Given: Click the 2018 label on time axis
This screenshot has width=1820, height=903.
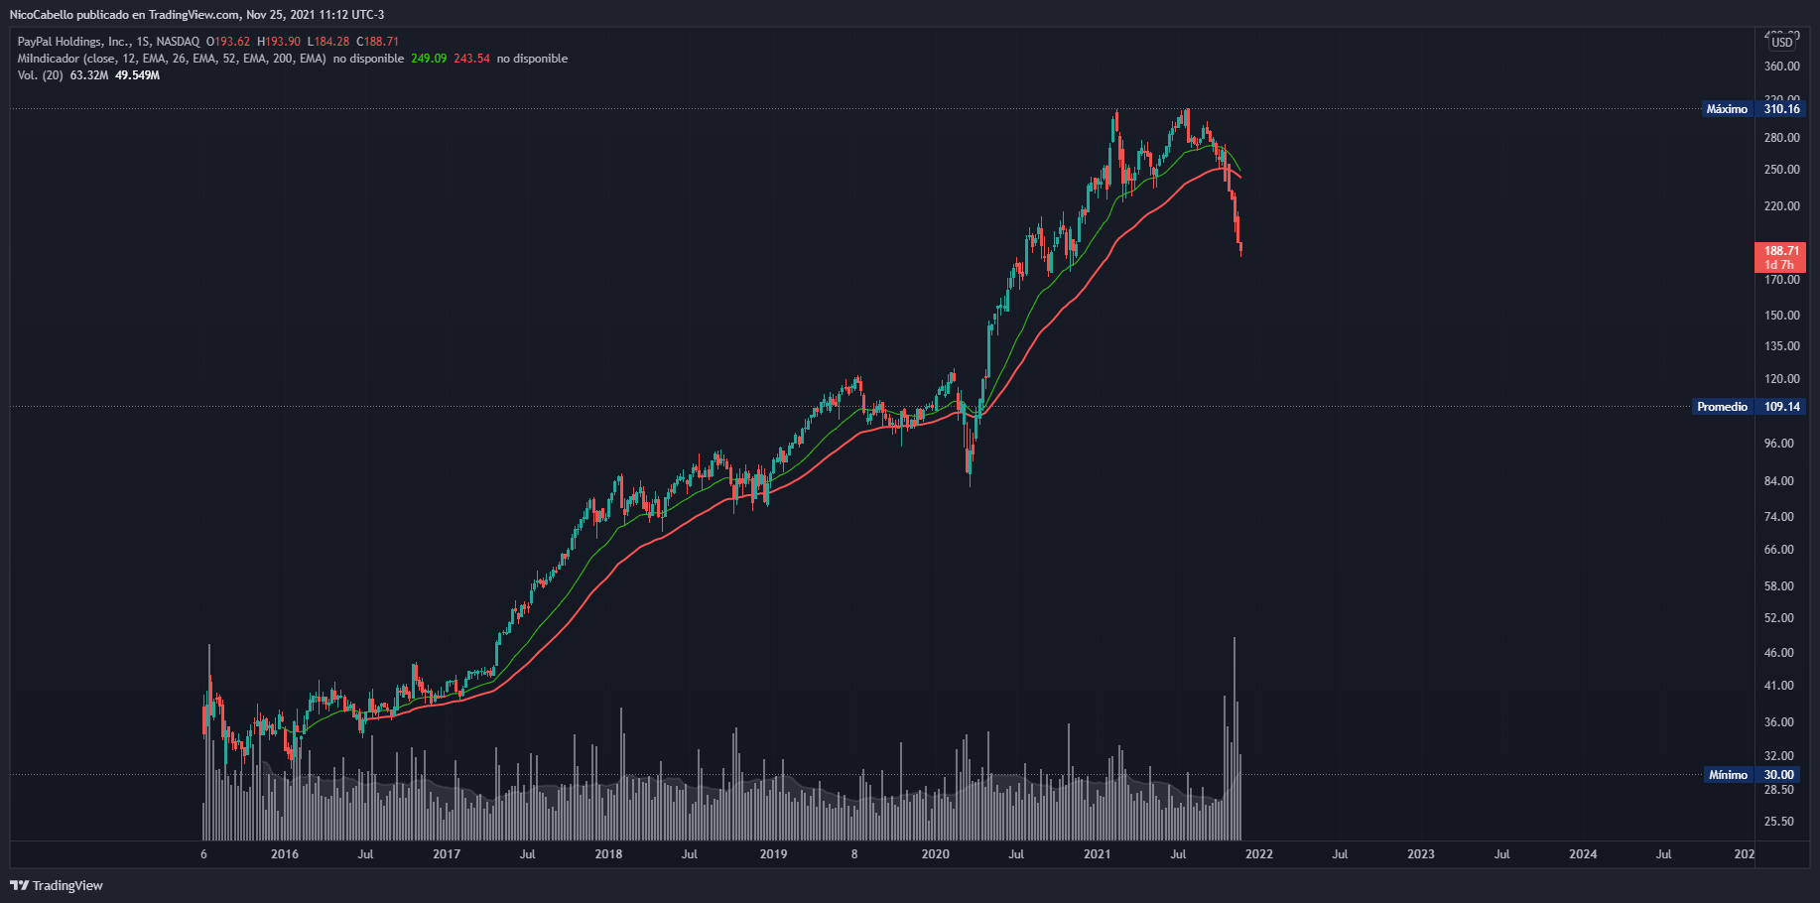Looking at the screenshot, I should pyautogui.click(x=608, y=854).
